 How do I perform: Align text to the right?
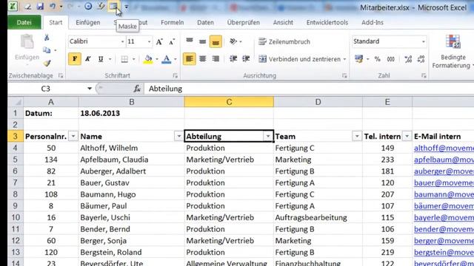[216, 59]
